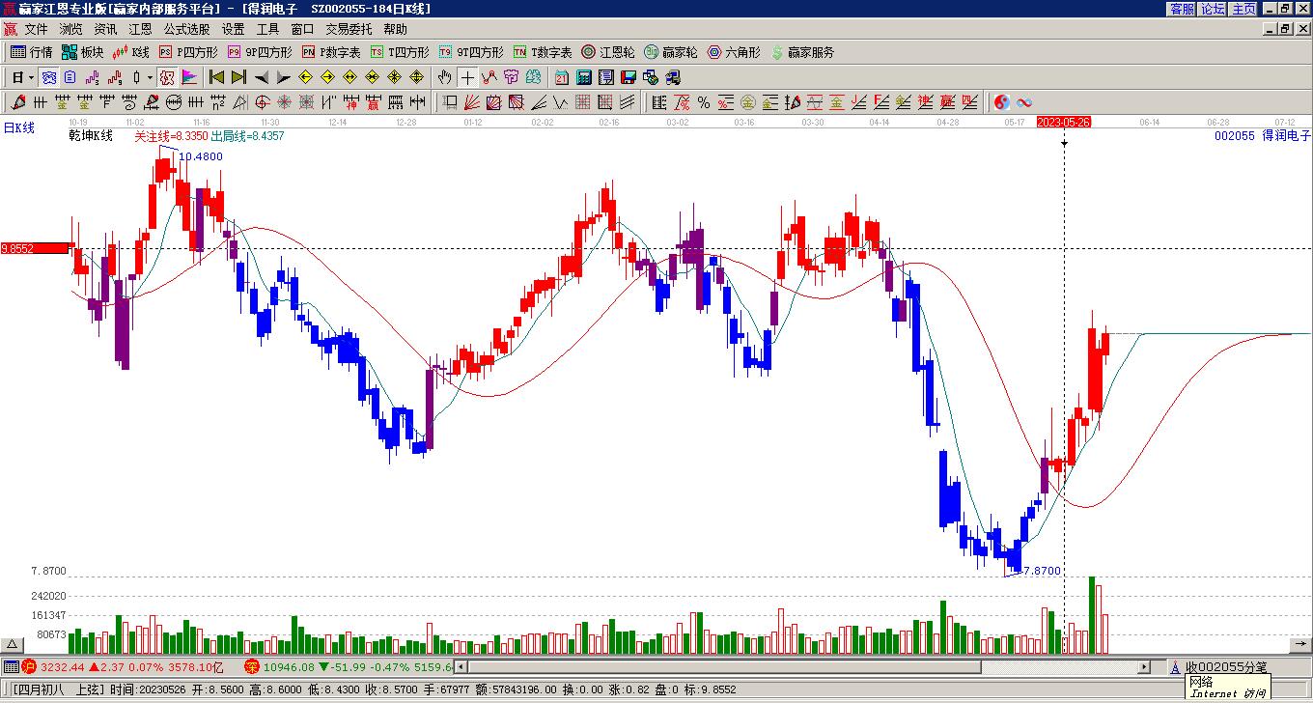Screen dimensions: 1313x703
Task: Open the 板块 sector view
Action: pyautogui.click(x=82, y=52)
